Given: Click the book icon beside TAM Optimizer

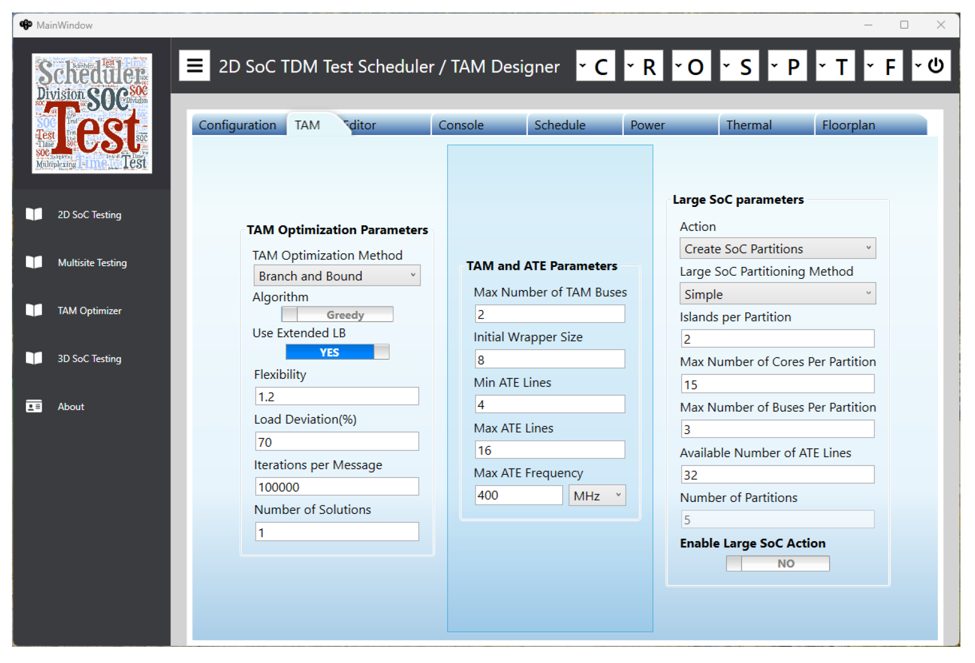Looking at the screenshot, I should click(34, 310).
